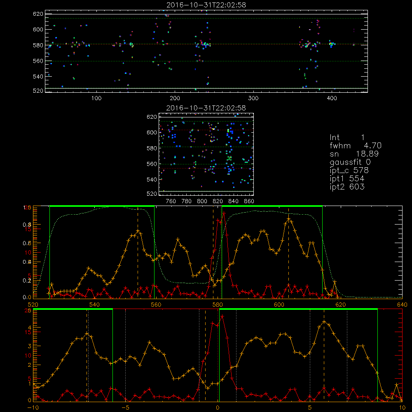This screenshot has width=412, height=412.
Task: Click x-axis label 0 in bottom plot
Action: 218,407
